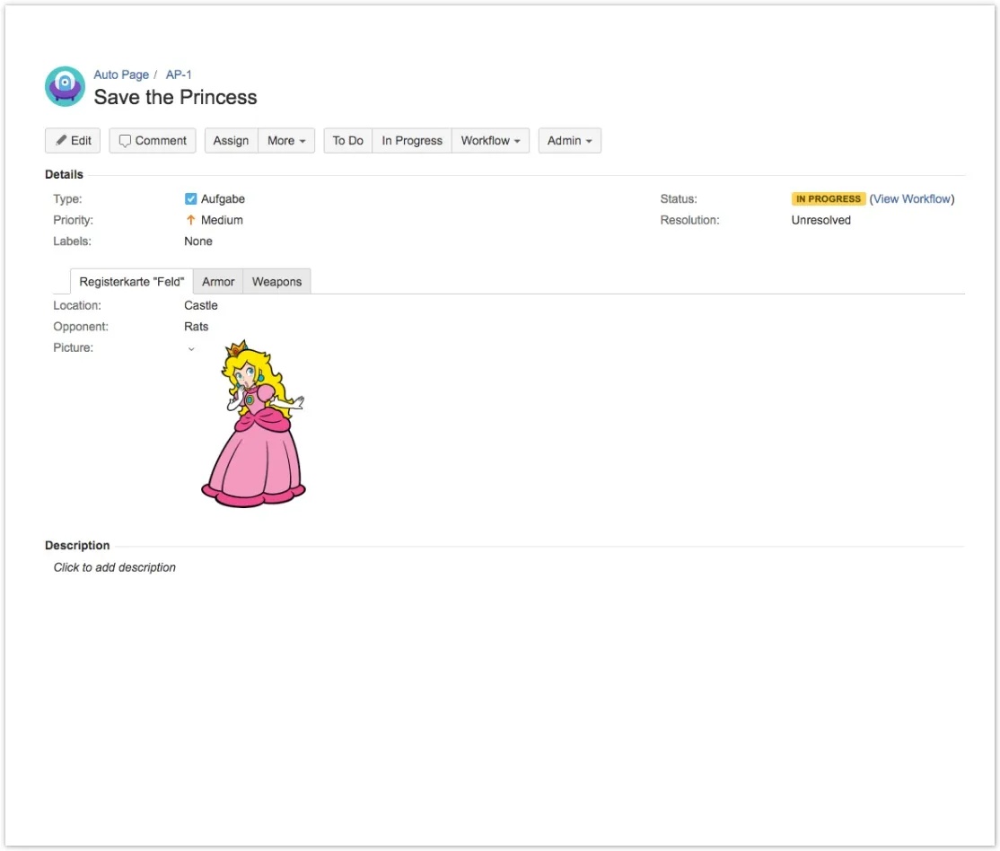Select the Registerkarte "Feld" tab
Viewport: 1000px width, 851px height.
[132, 282]
